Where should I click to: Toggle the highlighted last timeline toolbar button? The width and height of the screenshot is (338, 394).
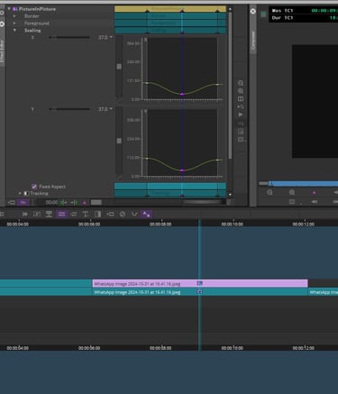pyautogui.click(x=146, y=214)
